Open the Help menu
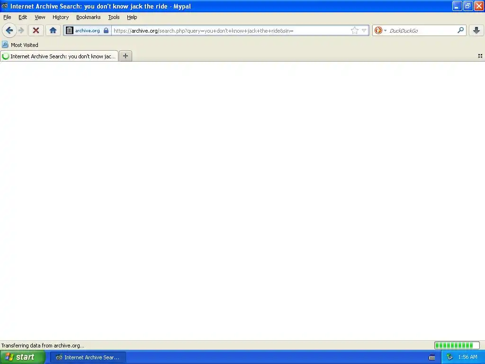The height and width of the screenshot is (364, 485). pos(132,17)
